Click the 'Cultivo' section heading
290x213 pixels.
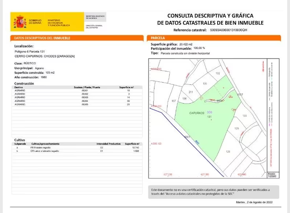(x=20, y=140)
